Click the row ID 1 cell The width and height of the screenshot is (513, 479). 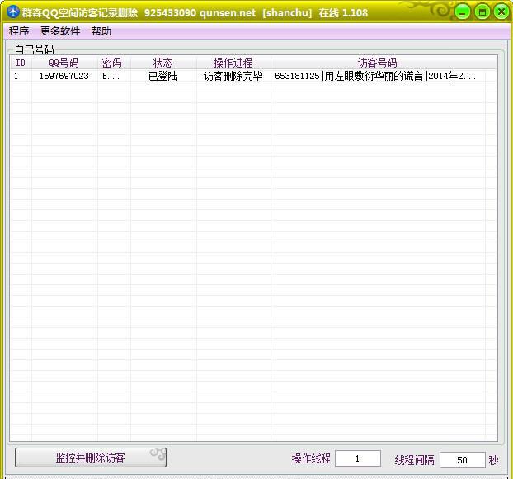click(x=21, y=76)
